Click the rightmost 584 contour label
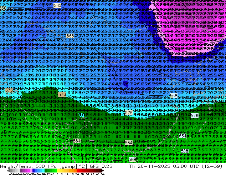This screenshot has height=175, width=226. tap(183, 136)
